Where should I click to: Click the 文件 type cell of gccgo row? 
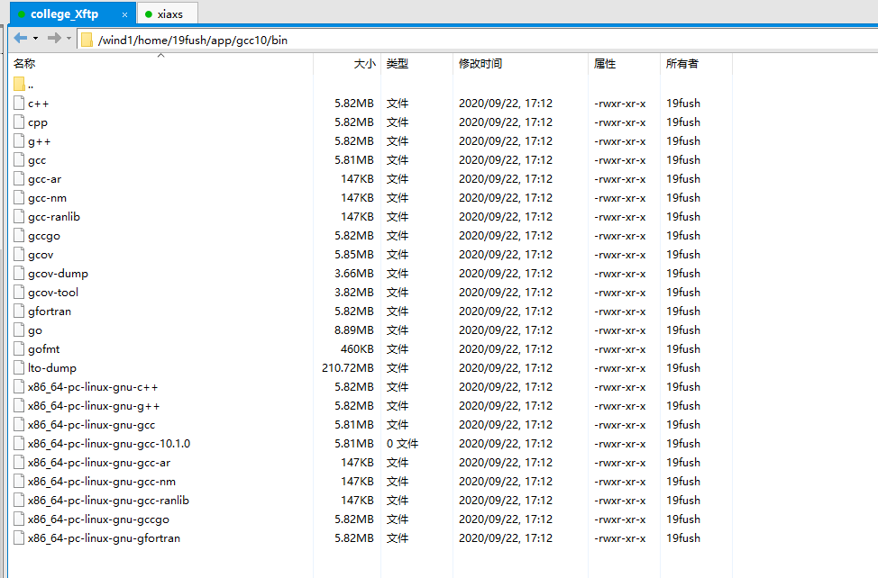coord(397,235)
